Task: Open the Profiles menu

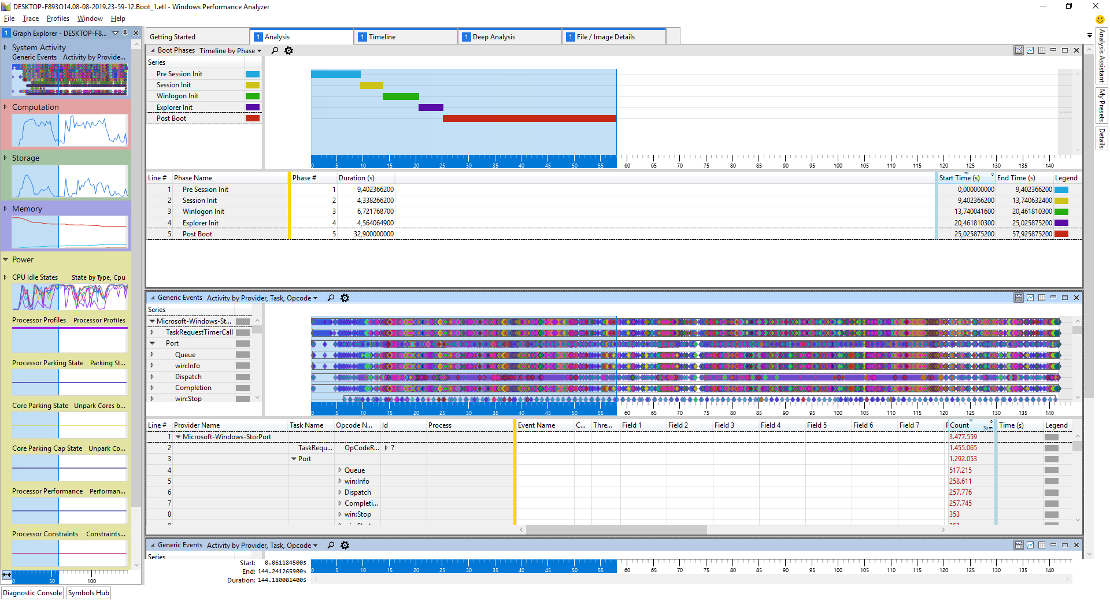Action: click(58, 18)
